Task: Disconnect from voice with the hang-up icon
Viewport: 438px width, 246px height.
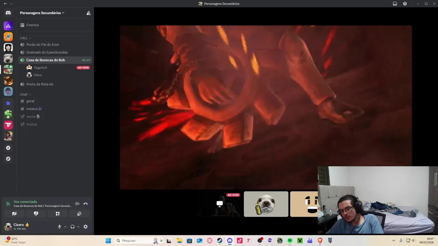Action: pyautogui.click(x=86, y=204)
